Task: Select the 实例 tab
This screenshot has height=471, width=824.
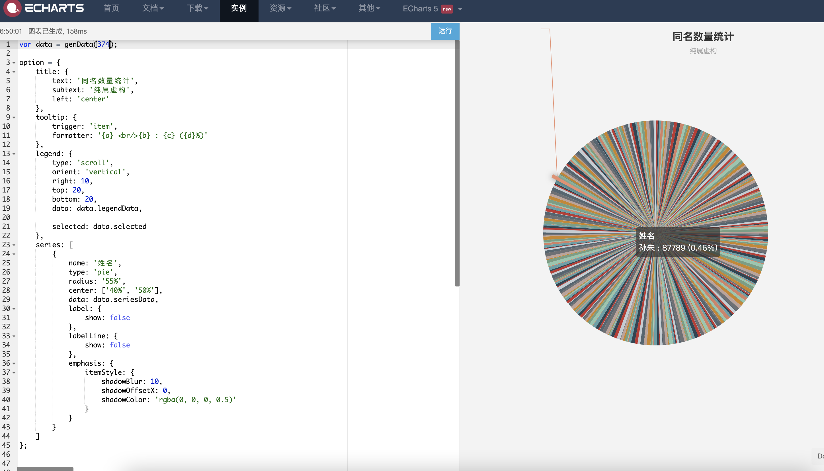Action: [239, 8]
